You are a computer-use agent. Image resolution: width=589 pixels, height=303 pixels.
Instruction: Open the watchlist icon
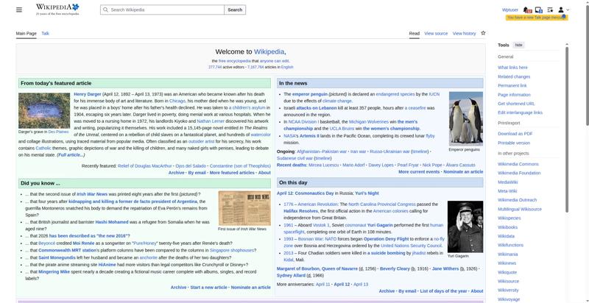(550, 10)
